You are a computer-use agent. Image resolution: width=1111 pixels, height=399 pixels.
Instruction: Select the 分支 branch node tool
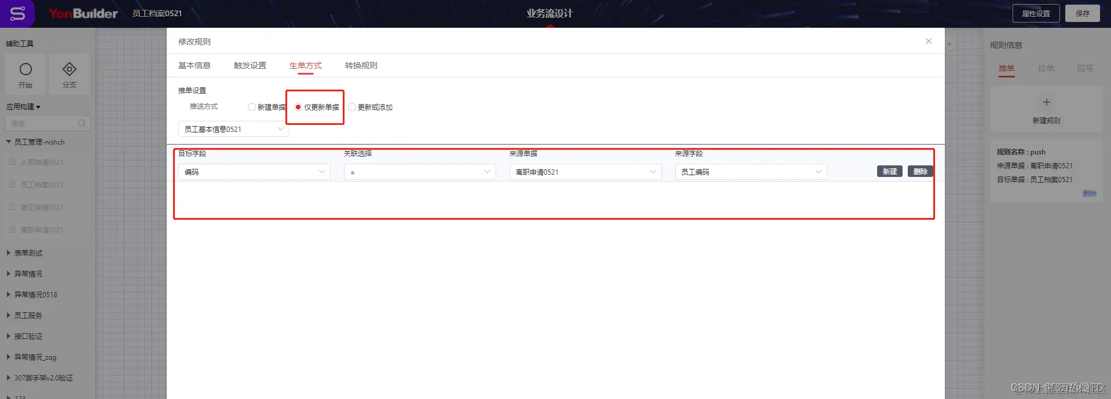click(69, 74)
